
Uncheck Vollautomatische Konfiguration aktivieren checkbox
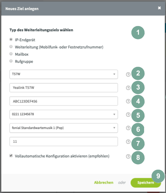tap(11, 156)
